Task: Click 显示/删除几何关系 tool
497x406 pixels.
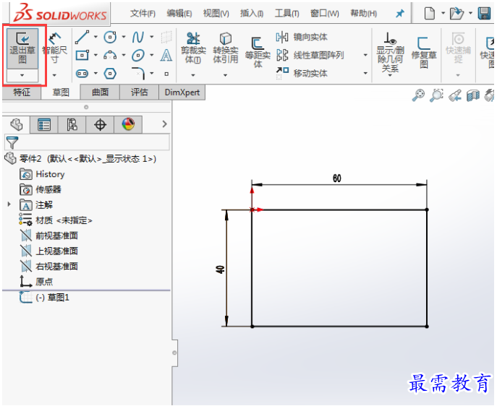Action: (x=390, y=52)
